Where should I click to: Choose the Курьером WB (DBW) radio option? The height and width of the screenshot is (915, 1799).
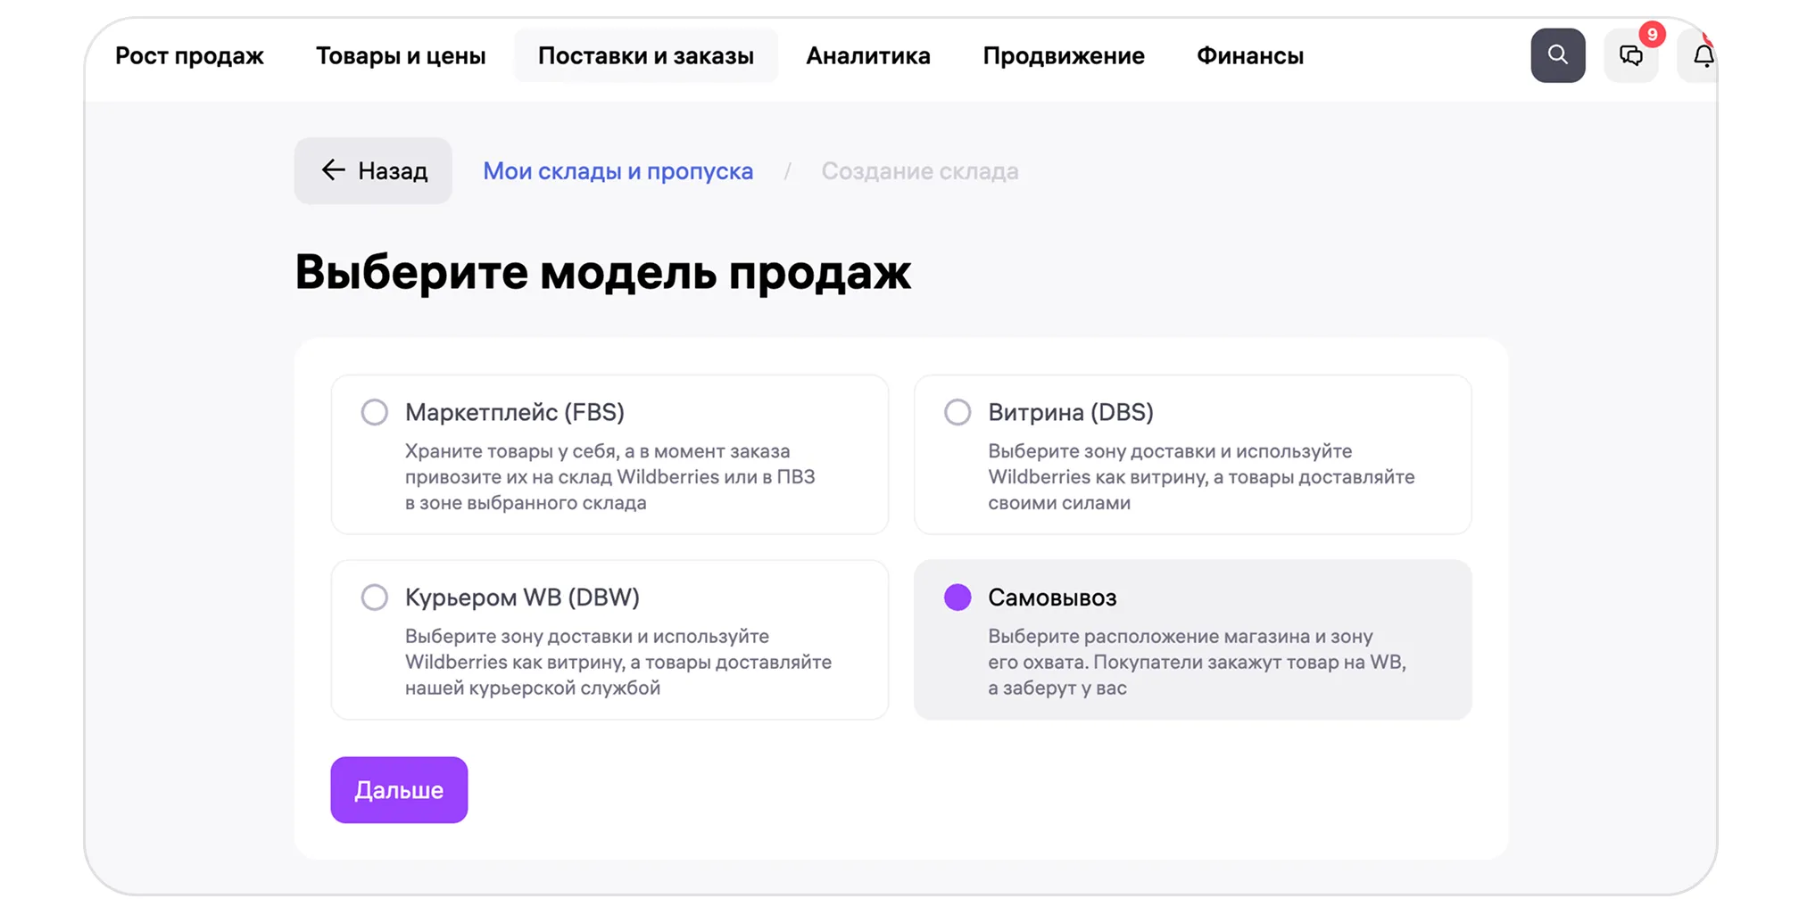pos(375,598)
